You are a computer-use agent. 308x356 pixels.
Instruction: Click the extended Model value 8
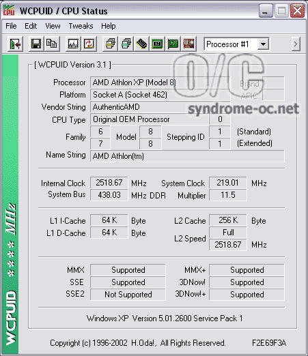pos(150,144)
